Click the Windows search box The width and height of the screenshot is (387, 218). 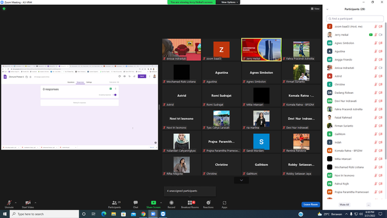click(44, 214)
